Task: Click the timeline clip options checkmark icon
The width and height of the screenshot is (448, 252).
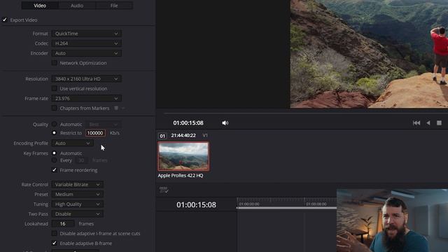Action: pos(164,190)
